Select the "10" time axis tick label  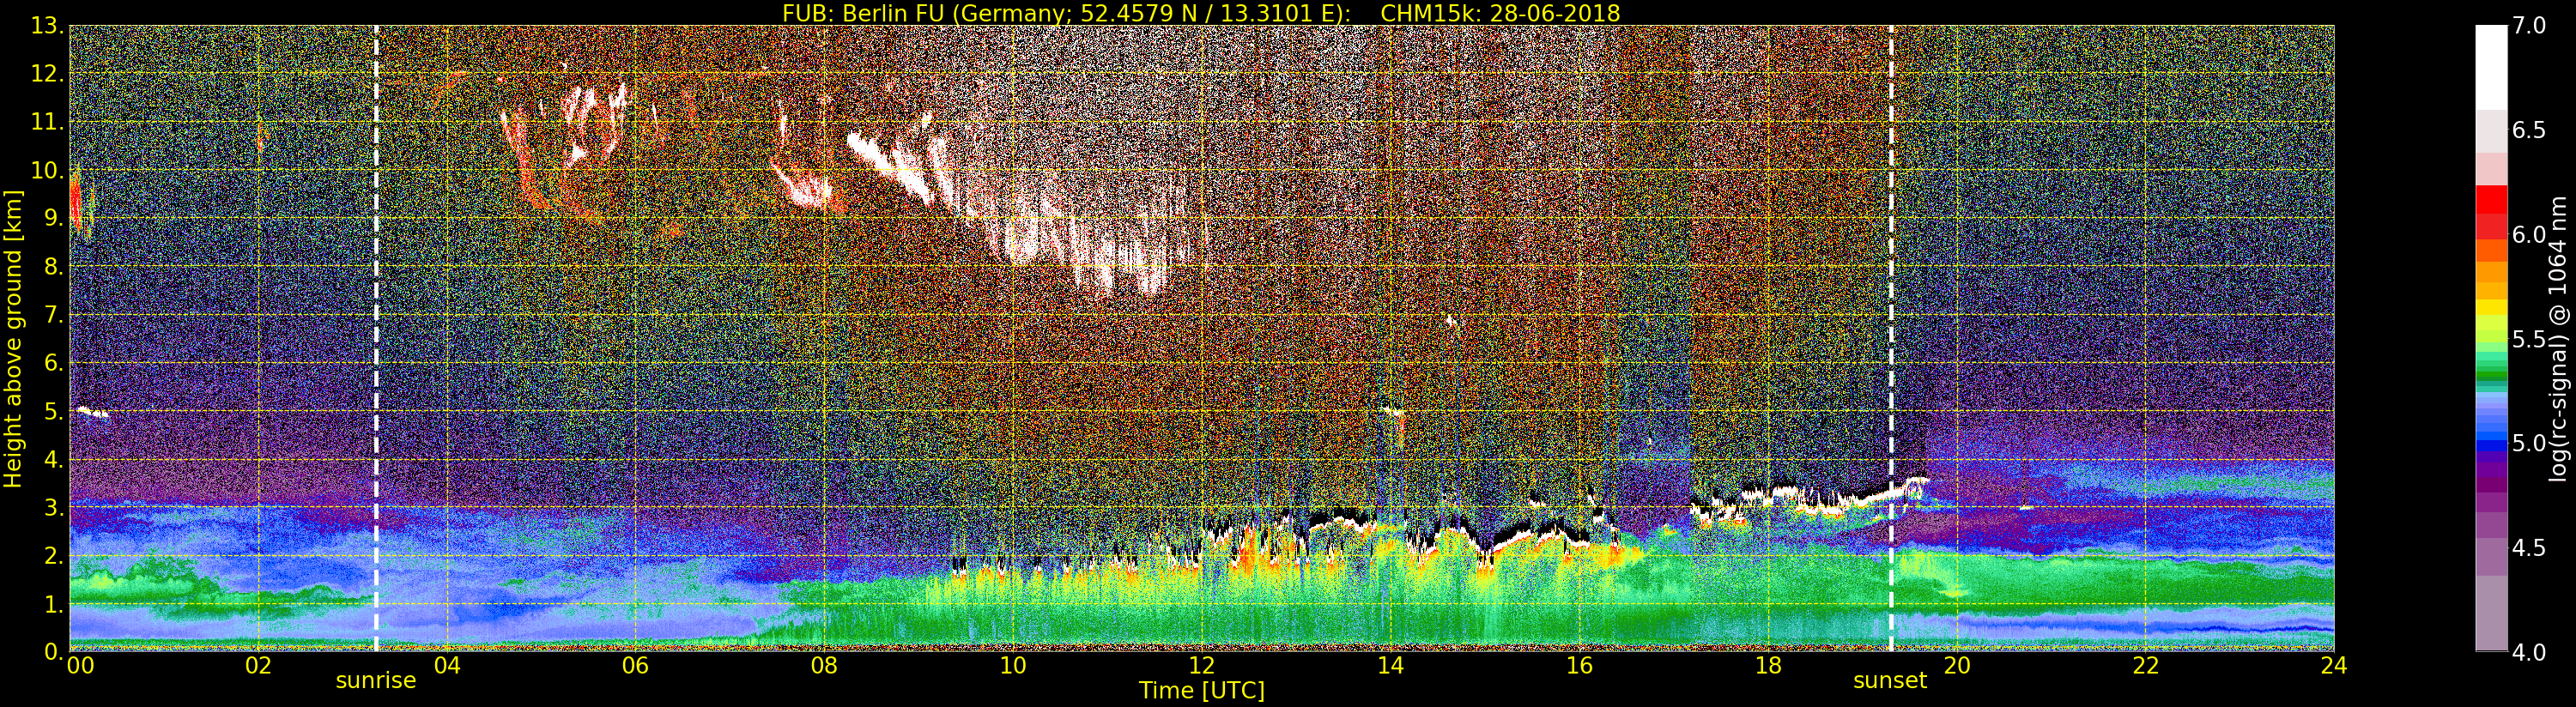point(1013,666)
